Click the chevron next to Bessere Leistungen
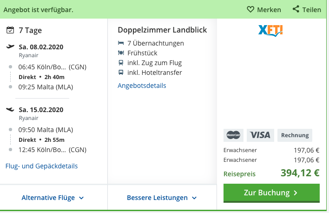Image resolution: width=329 pixels, height=213 pixels. pos(194,198)
